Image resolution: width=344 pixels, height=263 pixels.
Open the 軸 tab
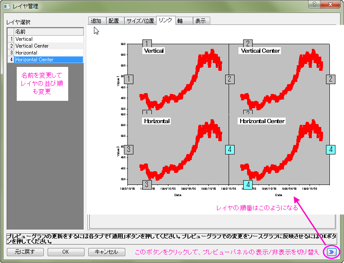click(184, 21)
